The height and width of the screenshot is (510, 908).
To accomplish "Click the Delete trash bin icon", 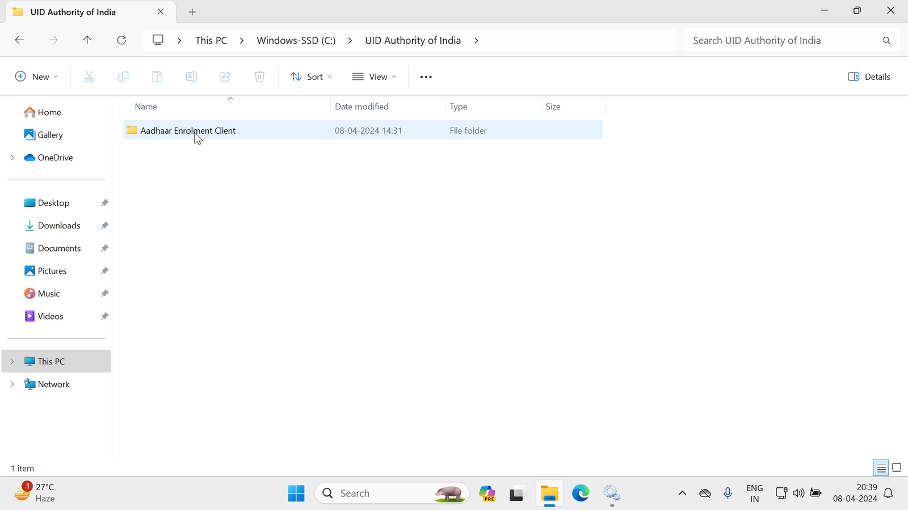I will coord(259,76).
